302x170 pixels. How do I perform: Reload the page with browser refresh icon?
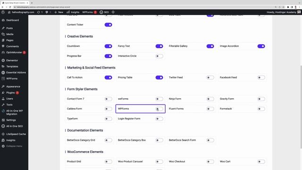[10, 7]
